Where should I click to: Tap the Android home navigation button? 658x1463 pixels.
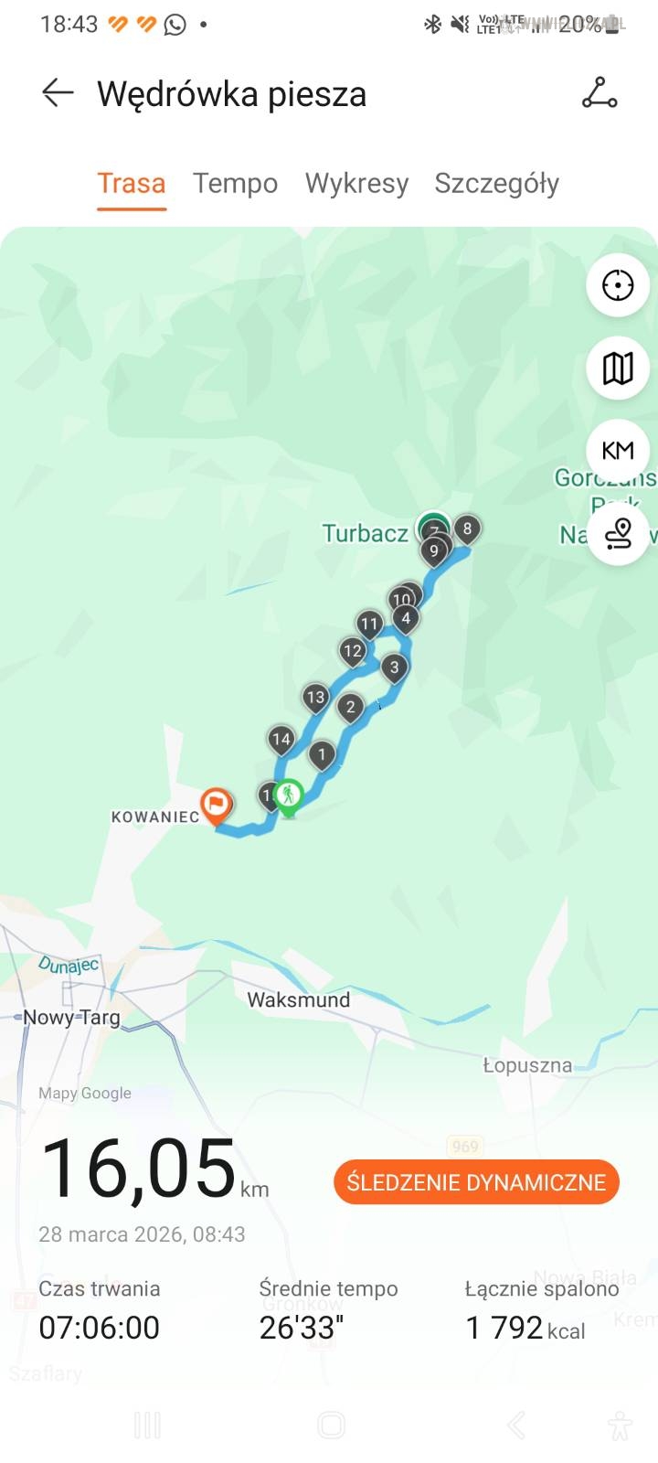pos(331,1425)
